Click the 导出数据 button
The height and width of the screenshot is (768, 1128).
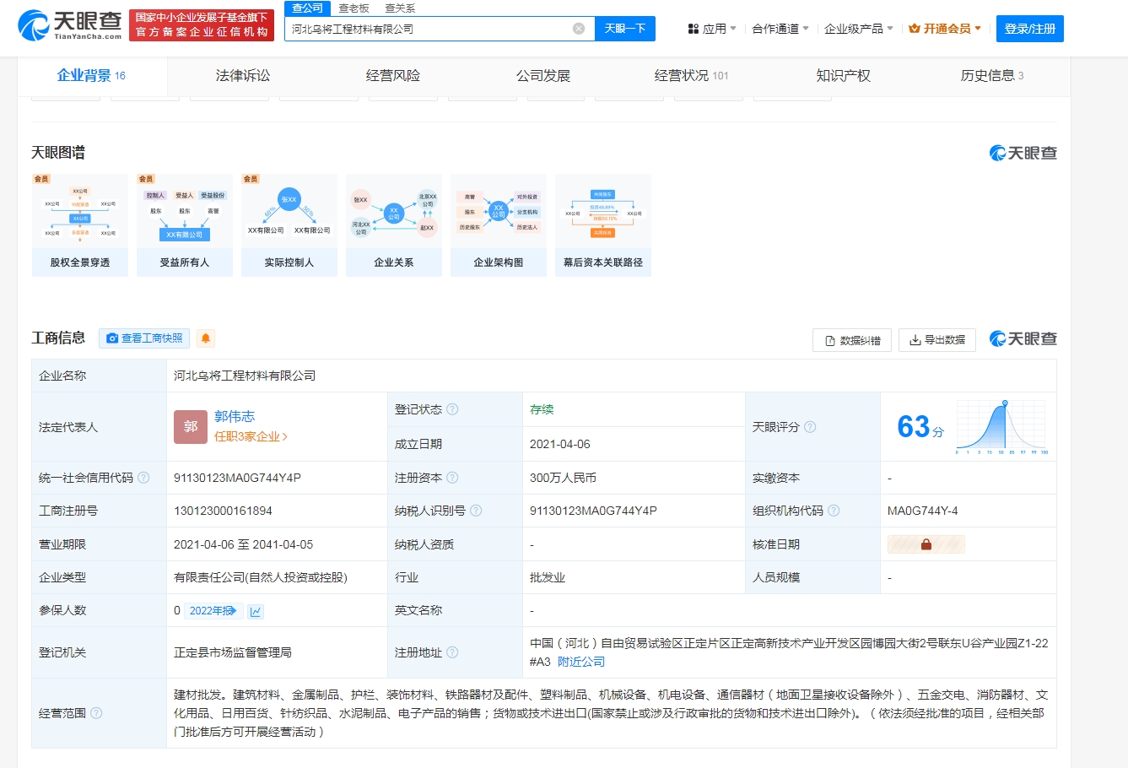click(x=937, y=340)
